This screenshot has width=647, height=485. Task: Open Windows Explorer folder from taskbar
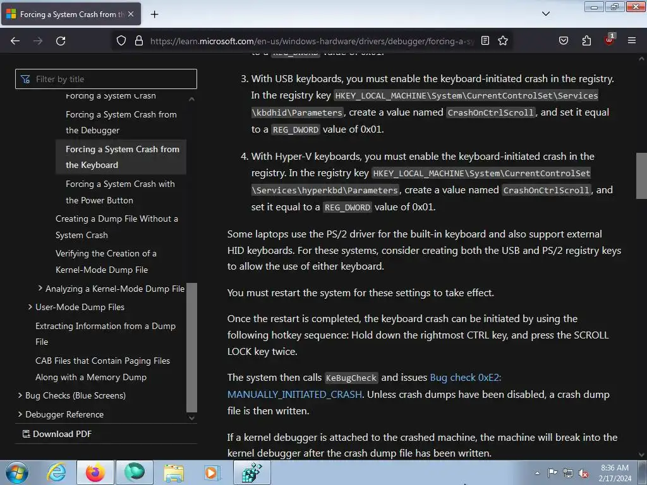(x=174, y=472)
